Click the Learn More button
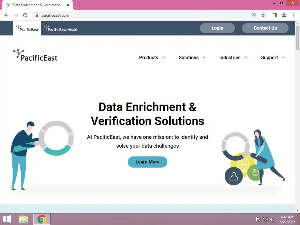The height and width of the screenshot is (225, 300). (147, 162)
